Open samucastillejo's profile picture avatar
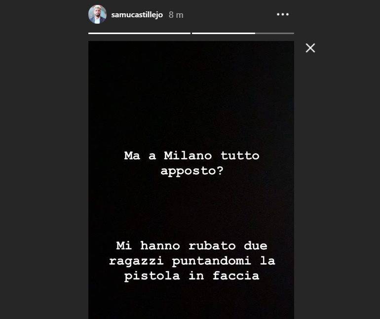The image size is (380, 319). click(x=97, y=14)
